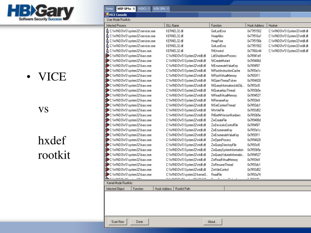Click hook icon on NtQueueApcThread row

click(x=107, y=90)
